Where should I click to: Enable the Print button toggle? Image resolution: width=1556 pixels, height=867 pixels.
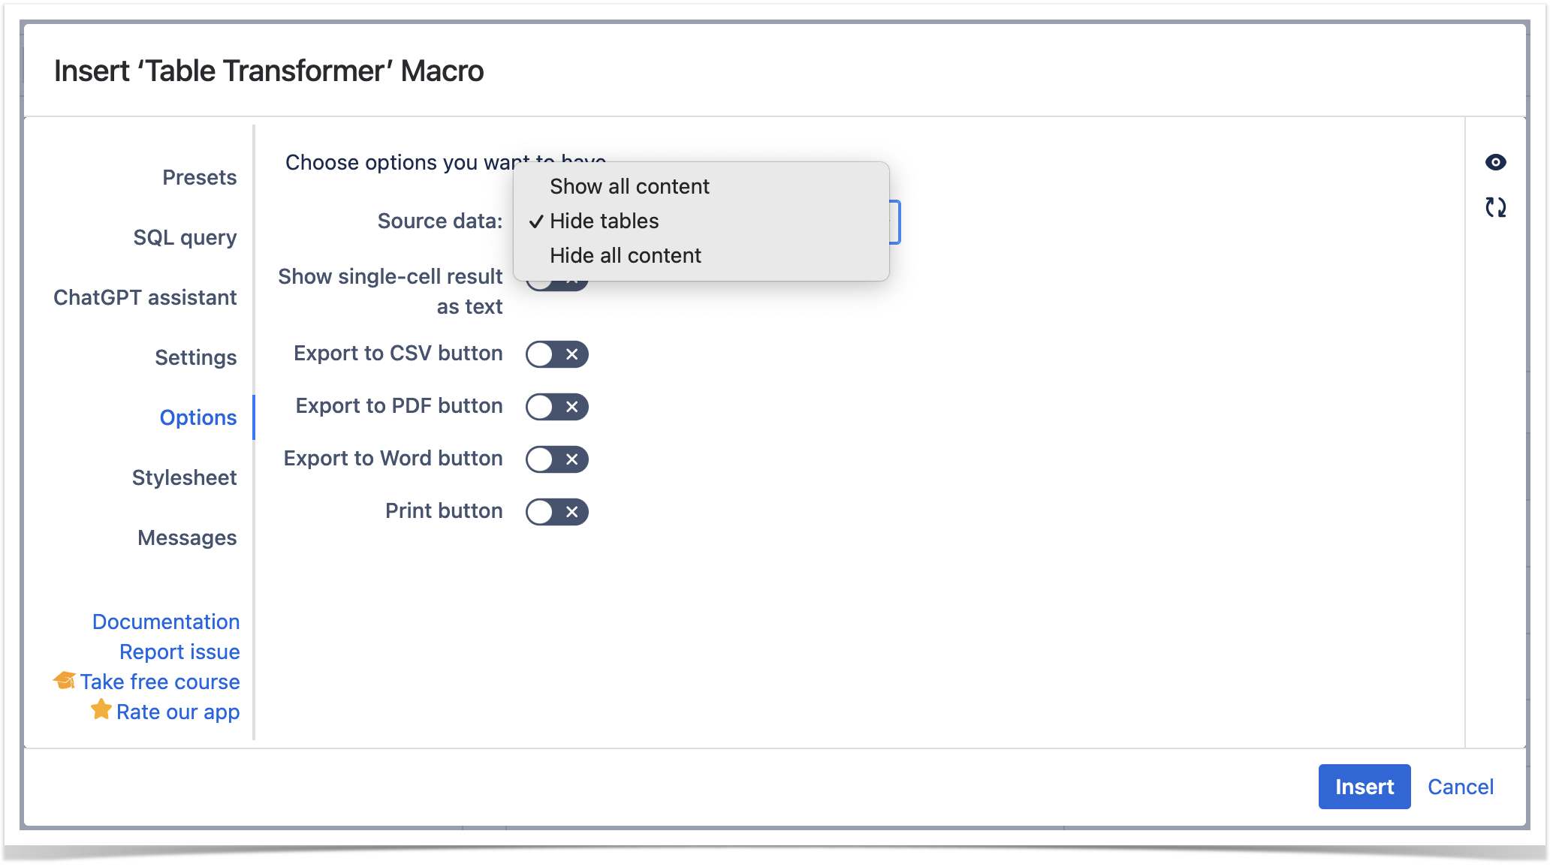pos(556,512)
